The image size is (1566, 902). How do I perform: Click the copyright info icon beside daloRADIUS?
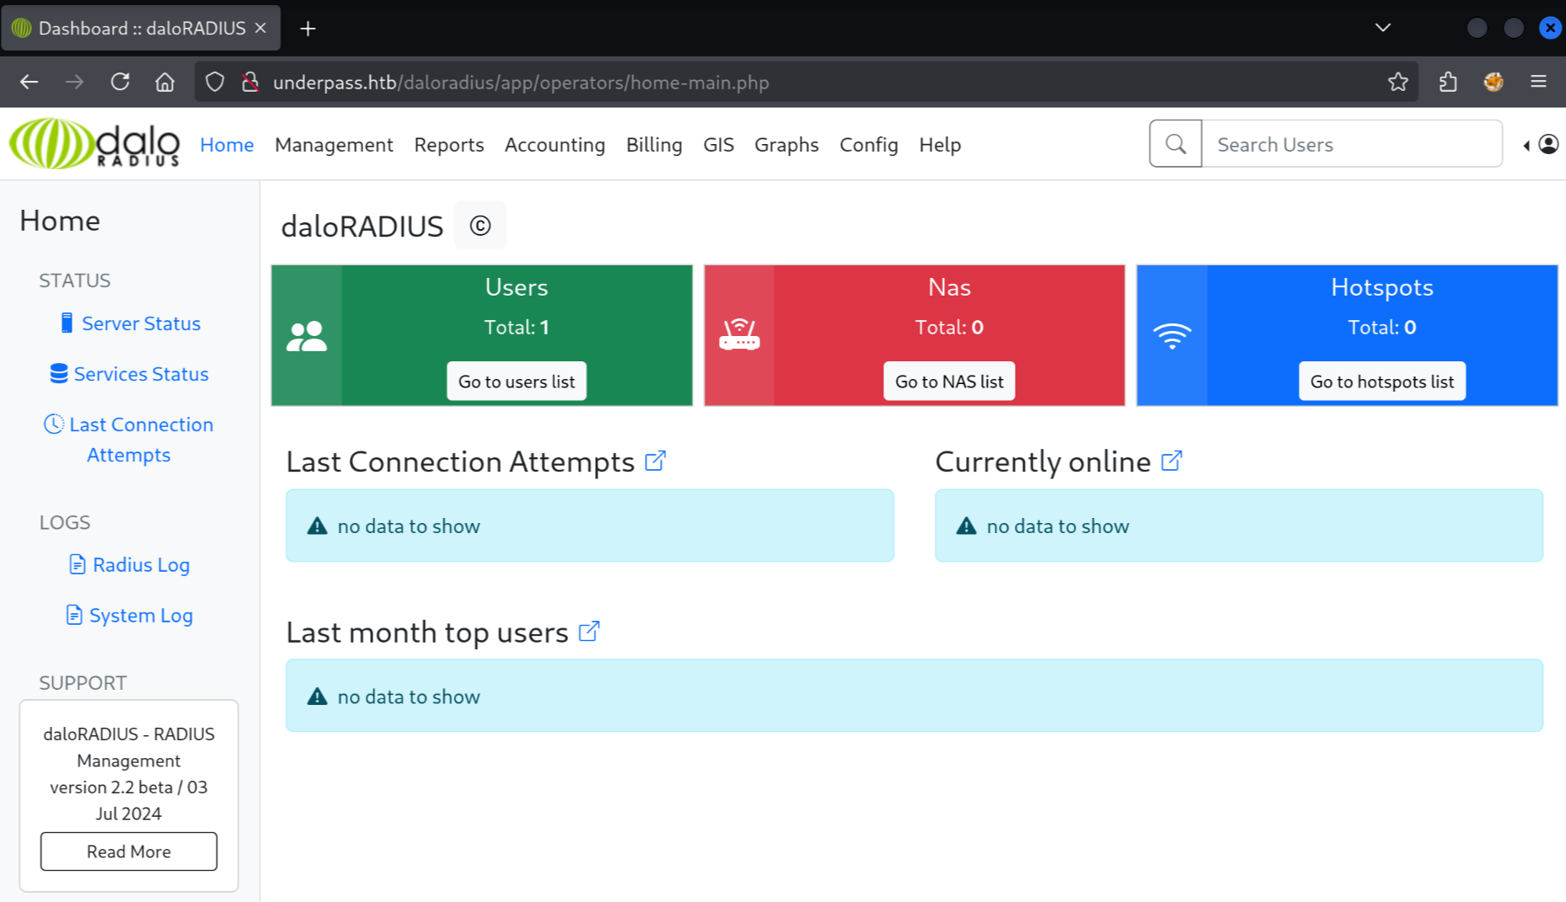480,226
